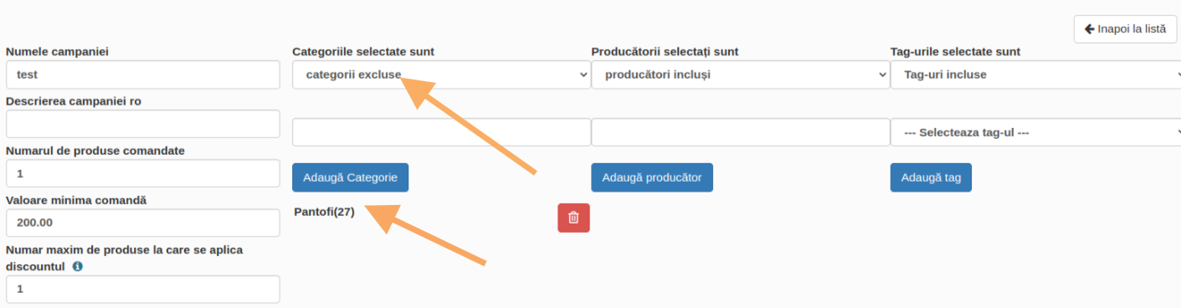The width and height of the screenshot is (1181, 308).
Task: Click the Categoriile selectate sunt label
Action: [363, 52]
